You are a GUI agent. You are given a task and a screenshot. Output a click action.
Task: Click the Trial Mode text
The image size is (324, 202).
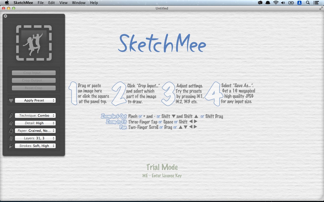162,167
